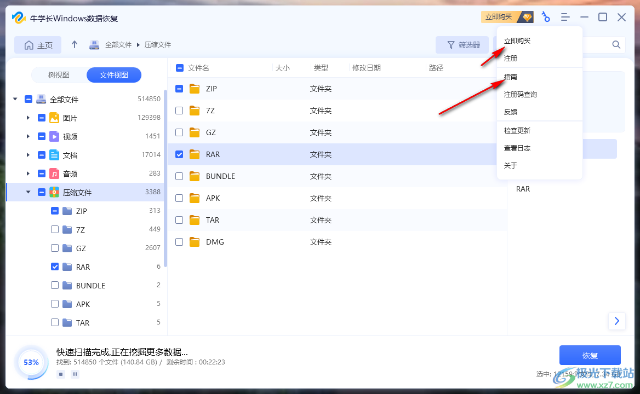Click the BUNDLE folder icon in file list

(x=195, y=176)
